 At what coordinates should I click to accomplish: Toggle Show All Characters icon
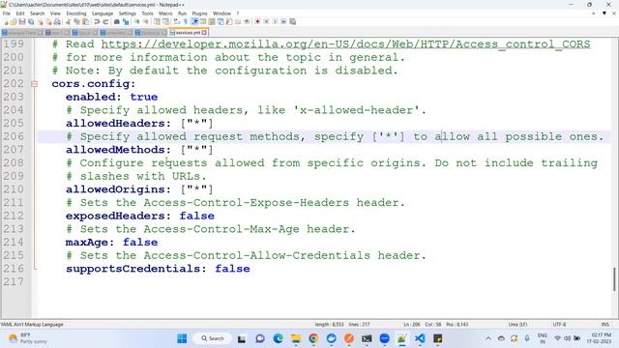[x=185, y=21]
